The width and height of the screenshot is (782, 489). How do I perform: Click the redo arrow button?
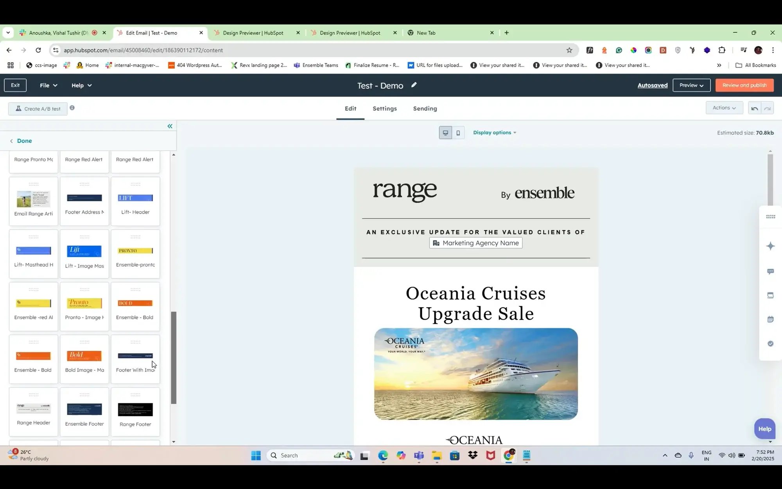(x=768, y=108)
